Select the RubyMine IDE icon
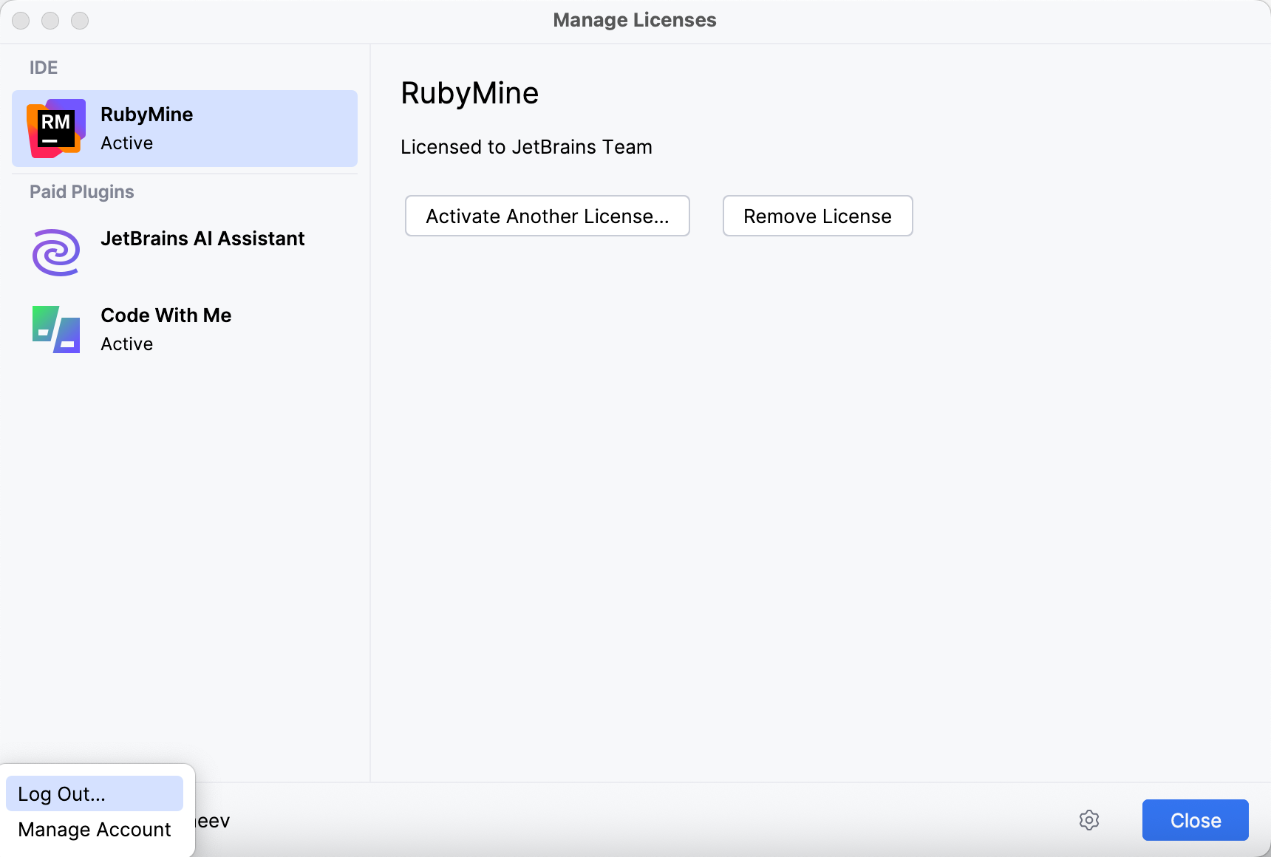Screen dimensions: 1271x857 click(x=55, y=127)
